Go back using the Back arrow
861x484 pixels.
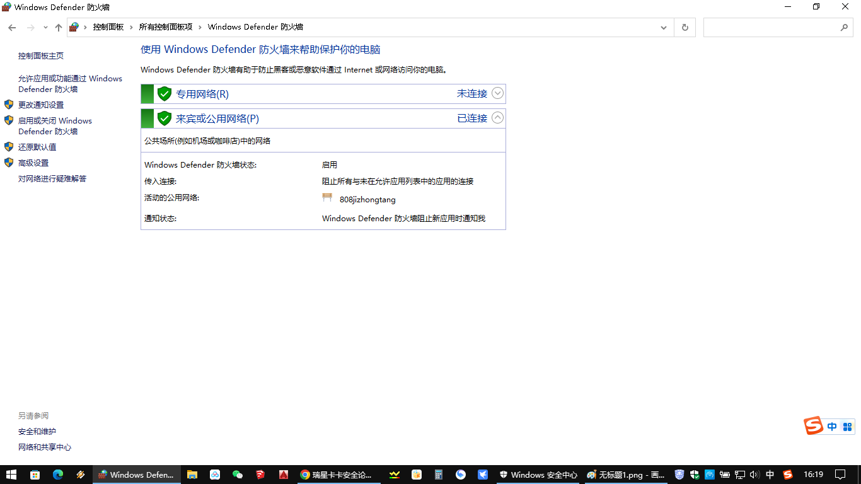(x=12, y=28)
